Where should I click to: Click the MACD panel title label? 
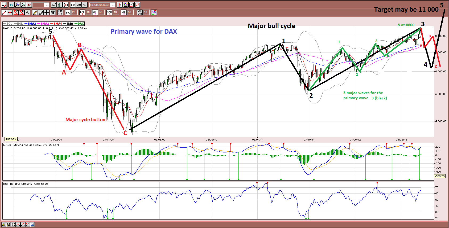[31, 145]
